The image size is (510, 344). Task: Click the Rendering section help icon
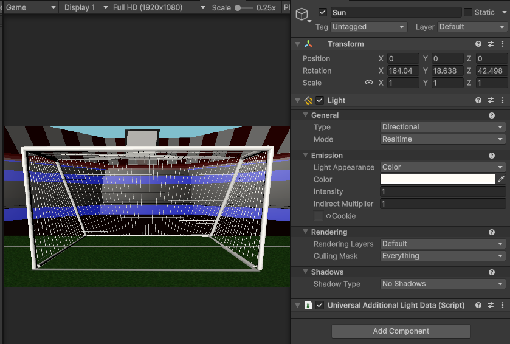point(492,232)
